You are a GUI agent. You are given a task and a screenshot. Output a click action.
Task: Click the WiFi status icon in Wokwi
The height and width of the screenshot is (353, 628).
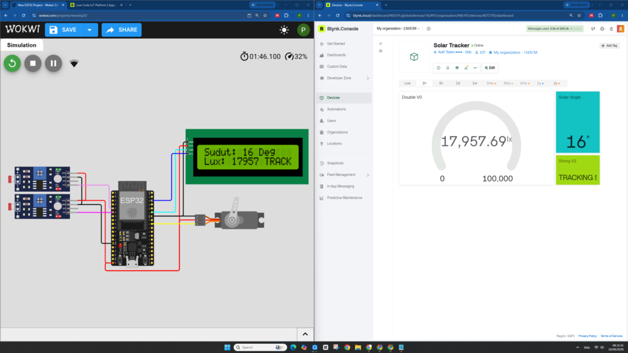click(x=74, y=63)
